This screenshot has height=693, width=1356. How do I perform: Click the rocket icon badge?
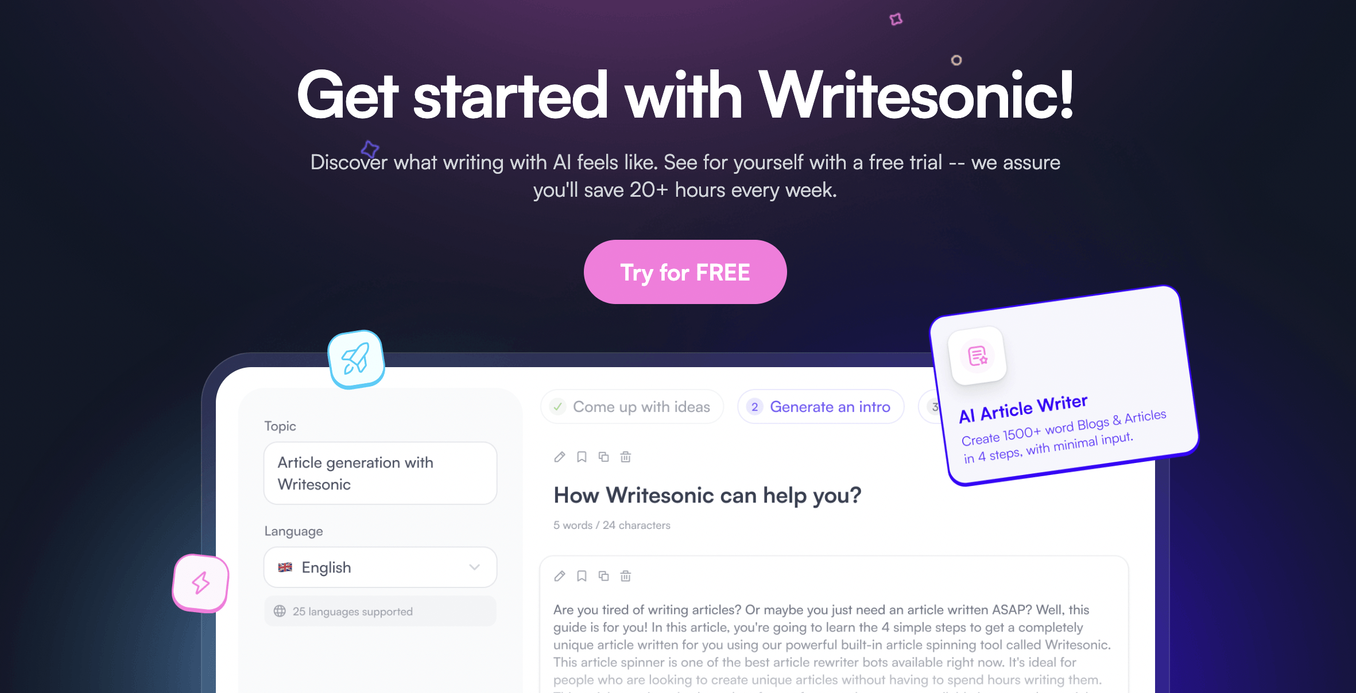356,359
